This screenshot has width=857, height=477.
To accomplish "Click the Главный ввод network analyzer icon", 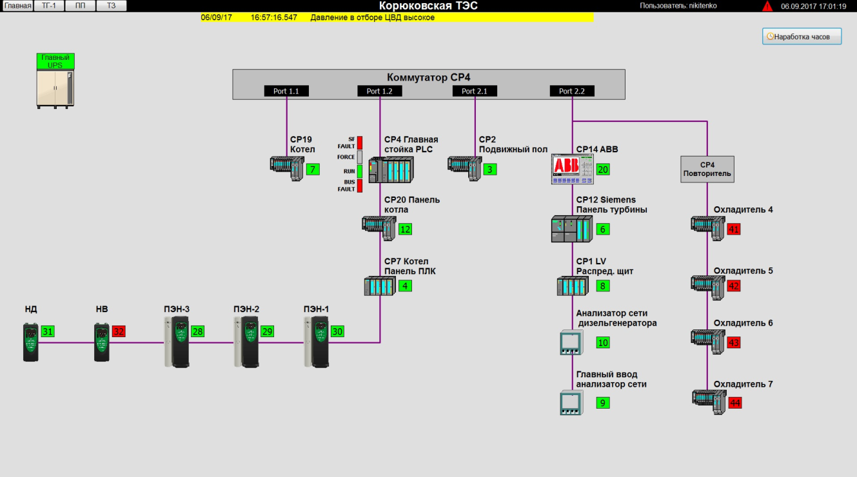I will (x=571, y=403).
